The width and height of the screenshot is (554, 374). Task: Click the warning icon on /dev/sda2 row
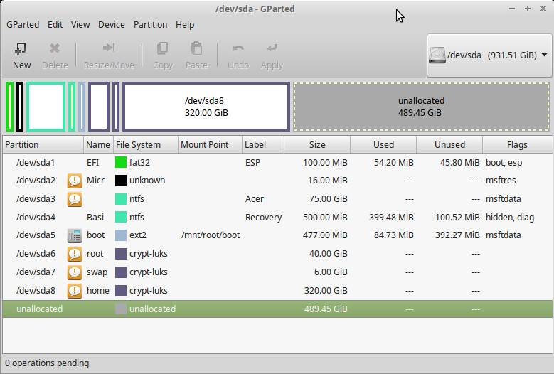pos(75,181)
